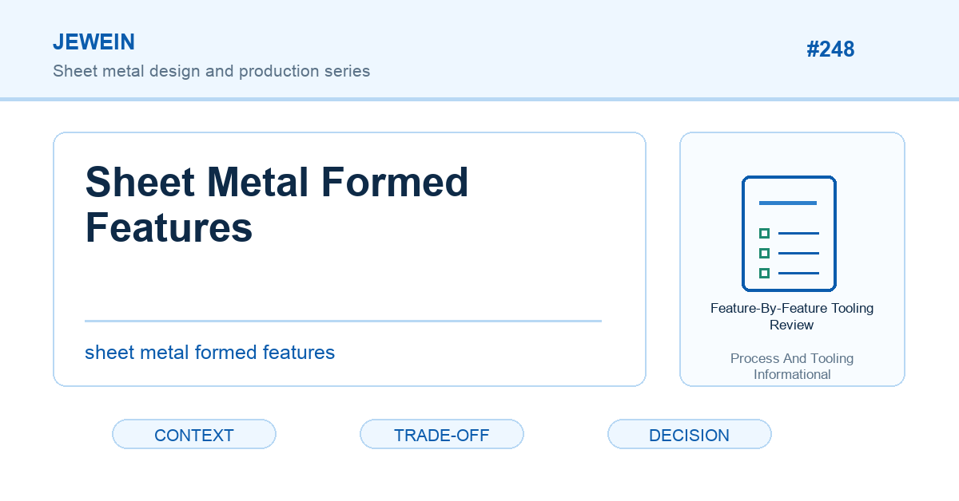Click the horizontal divider line under the title
This screenshot has width=959, height=501.
343,321
